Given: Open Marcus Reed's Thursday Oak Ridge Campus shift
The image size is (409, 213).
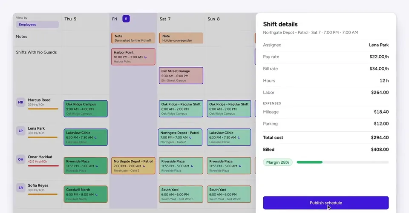Looking at the screenshot, I should point(86,108).
